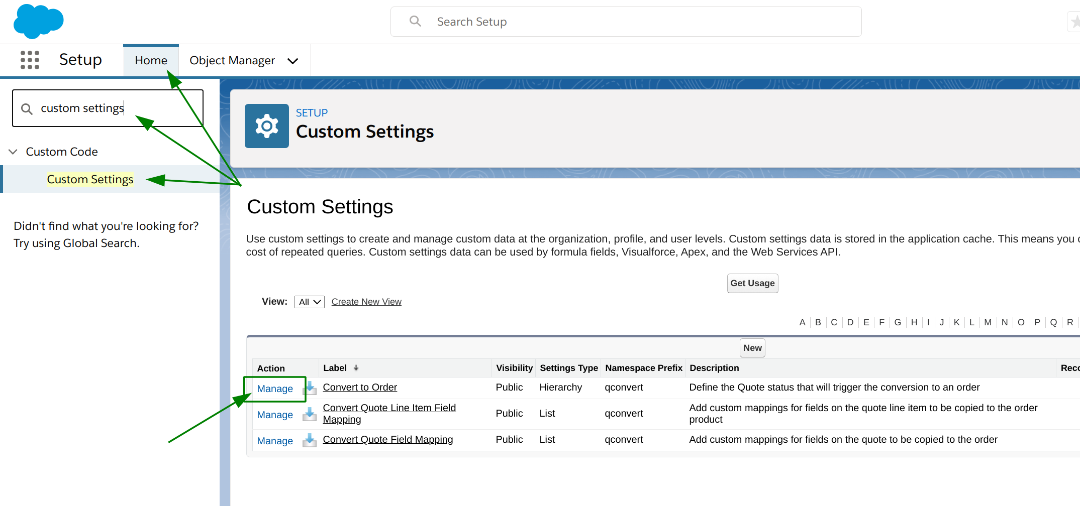Open the Convert to Order label link

pos(360,387)
